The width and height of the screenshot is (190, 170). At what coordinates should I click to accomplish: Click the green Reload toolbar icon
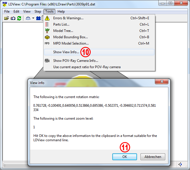click(19, 18)
